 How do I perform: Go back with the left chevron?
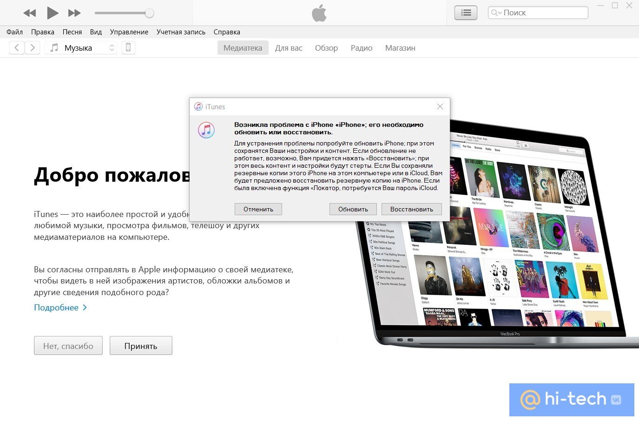coord(17,47)
